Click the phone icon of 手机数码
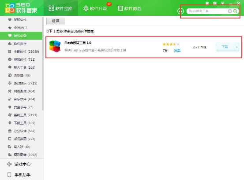Image resolution: width=244 pixels, height=180 pixels. coord(10,139)
